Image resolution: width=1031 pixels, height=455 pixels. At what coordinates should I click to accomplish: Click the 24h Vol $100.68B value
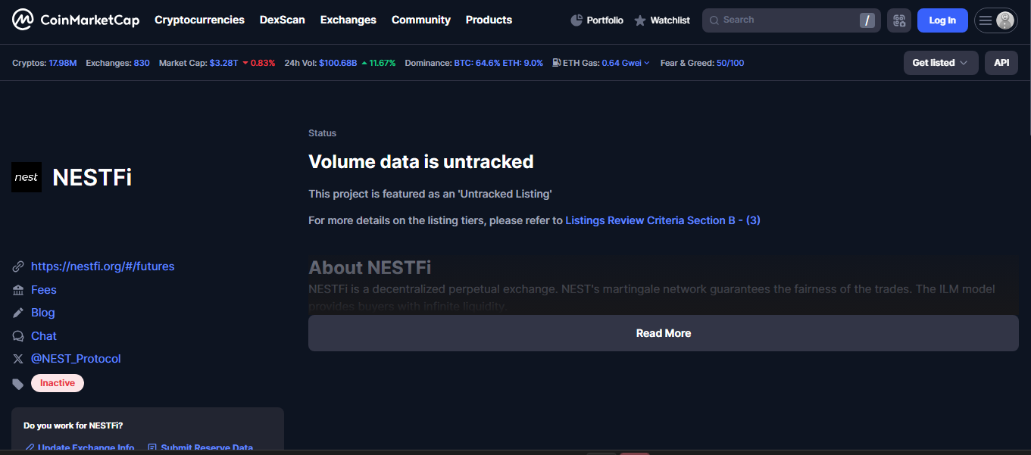[x=338, y=63]
